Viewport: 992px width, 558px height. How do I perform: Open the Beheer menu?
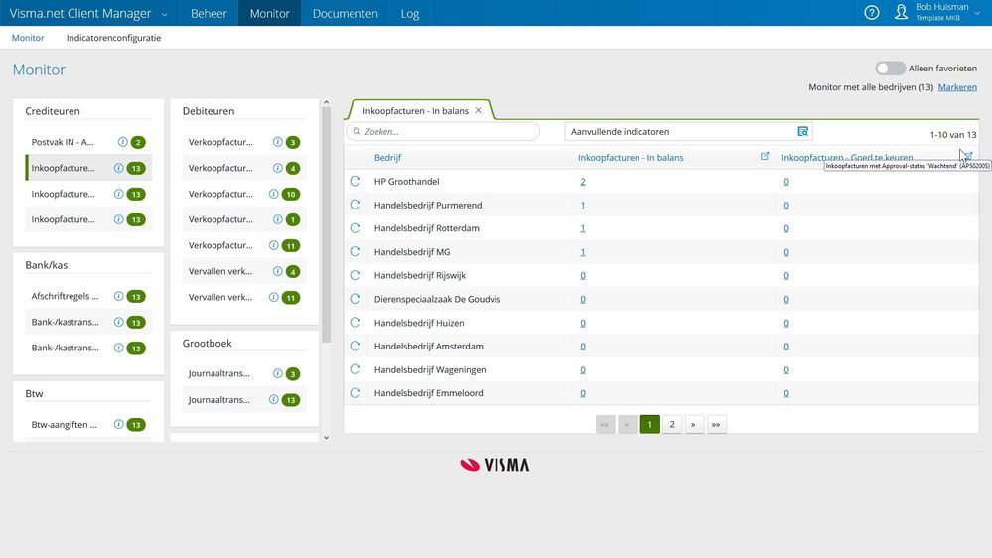(x=209, y=13)
